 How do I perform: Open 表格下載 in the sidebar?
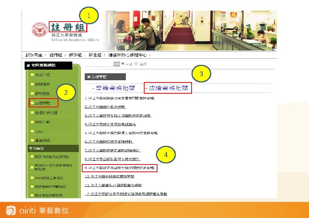pos(42,122)
